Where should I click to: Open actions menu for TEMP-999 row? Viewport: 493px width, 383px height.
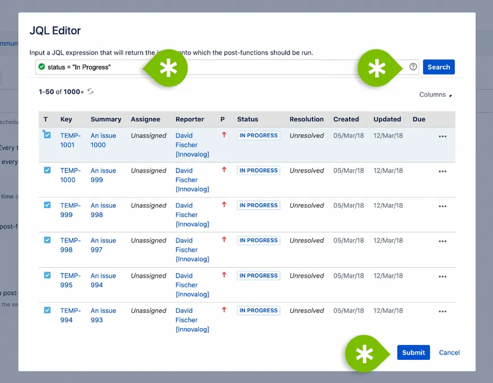(443, 206)
